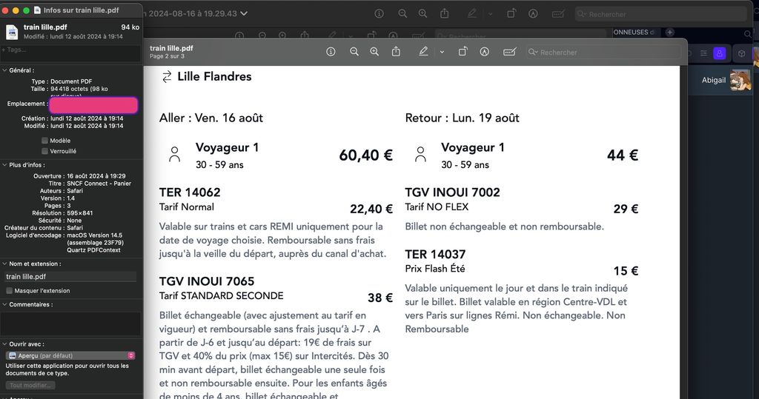
Task: Click the traveler icon under Aller section
Action: coord(174,154)
